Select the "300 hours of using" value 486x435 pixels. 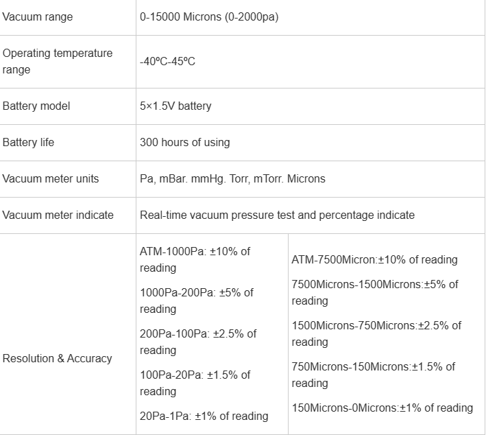pos(185,142)
